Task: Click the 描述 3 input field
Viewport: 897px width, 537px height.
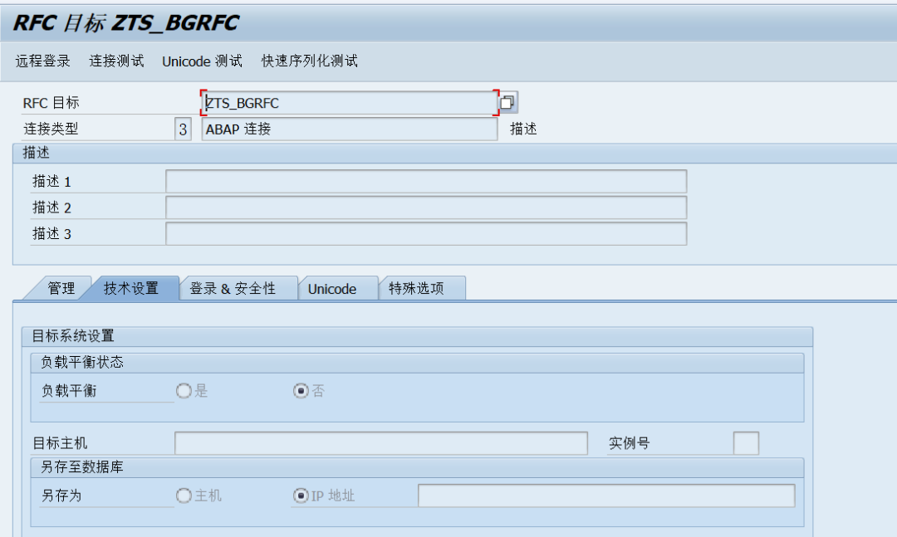Action: (425, 233)
